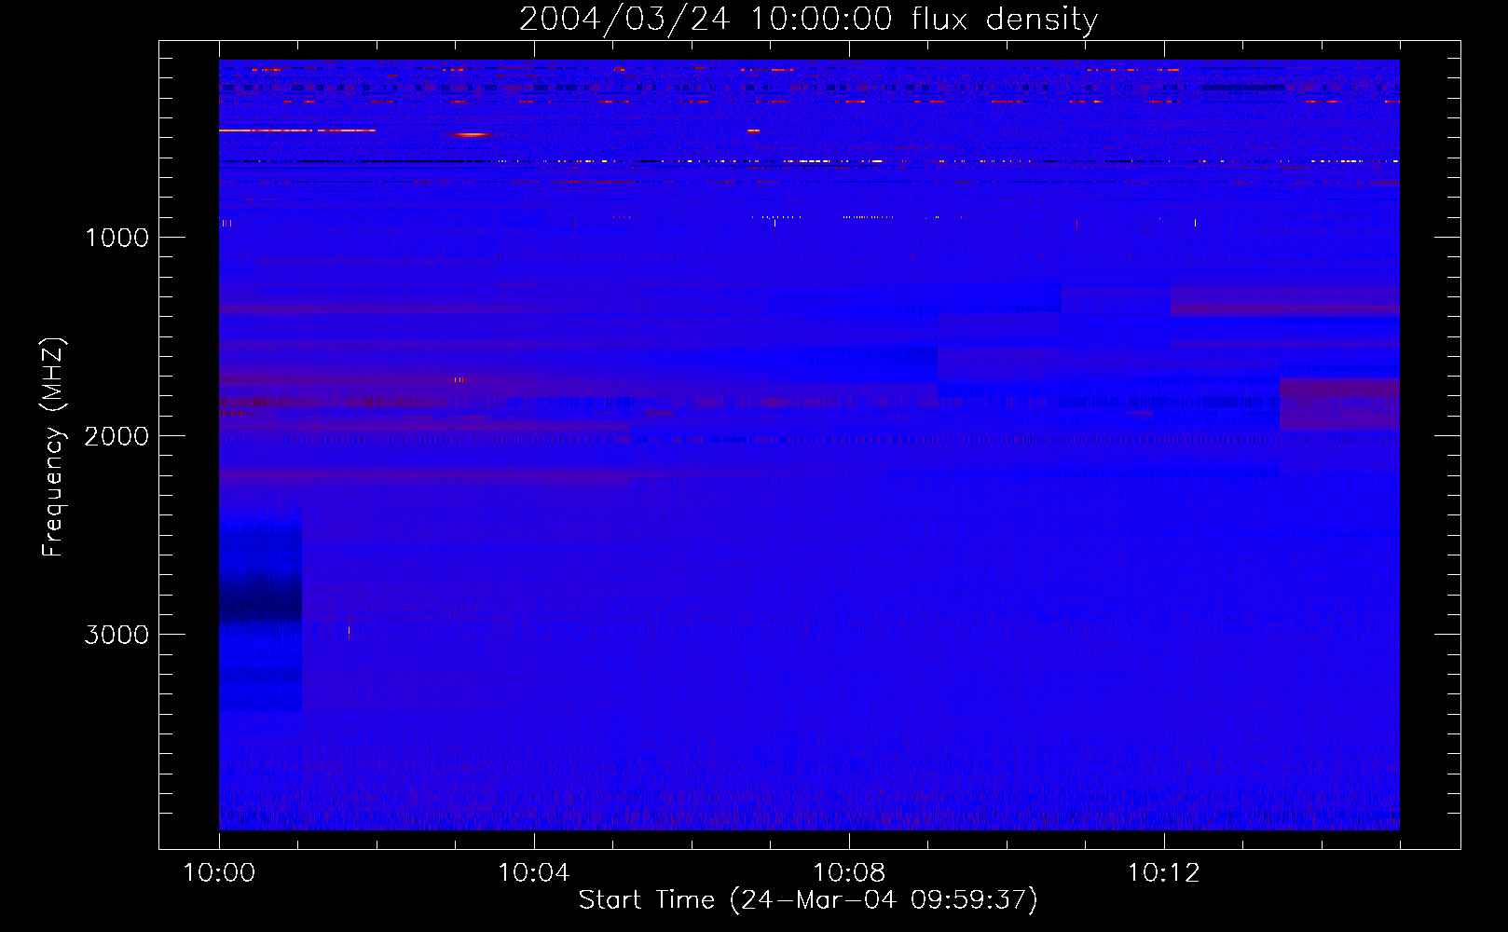Click the 10:12 time tick label
1508x932 pixels.
click(x=1163, y=873)
